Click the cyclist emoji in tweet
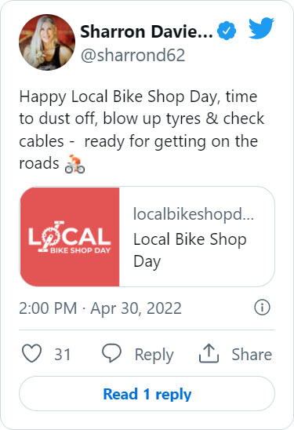The width and height of the screenshot is (294, 430). click(x=74, y=164)
